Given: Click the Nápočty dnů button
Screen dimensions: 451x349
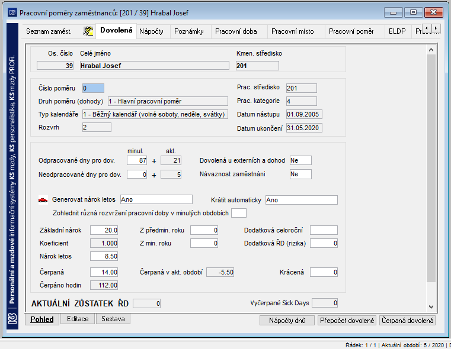Looking at the screenshot, I should pyautogui.click(x=287, y=320).
